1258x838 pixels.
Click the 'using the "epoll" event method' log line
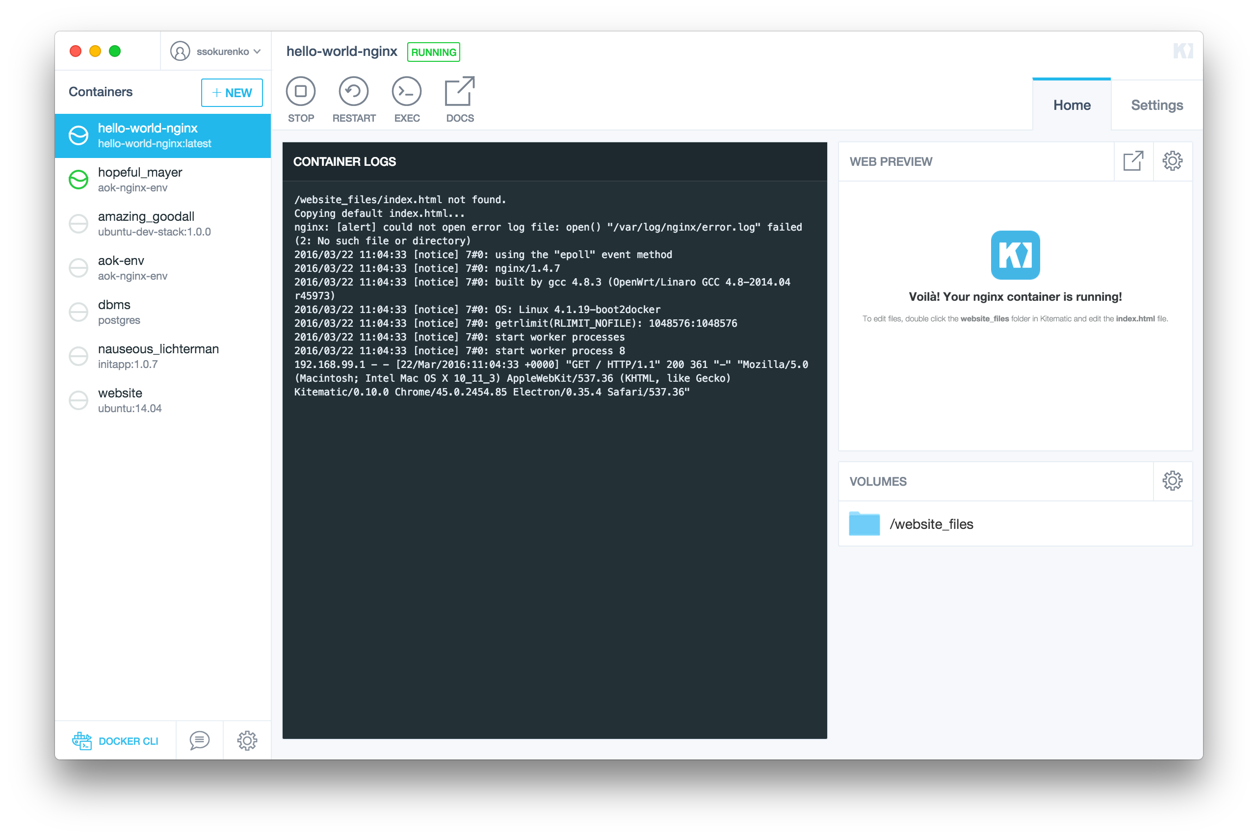click(x=483, y=254)
